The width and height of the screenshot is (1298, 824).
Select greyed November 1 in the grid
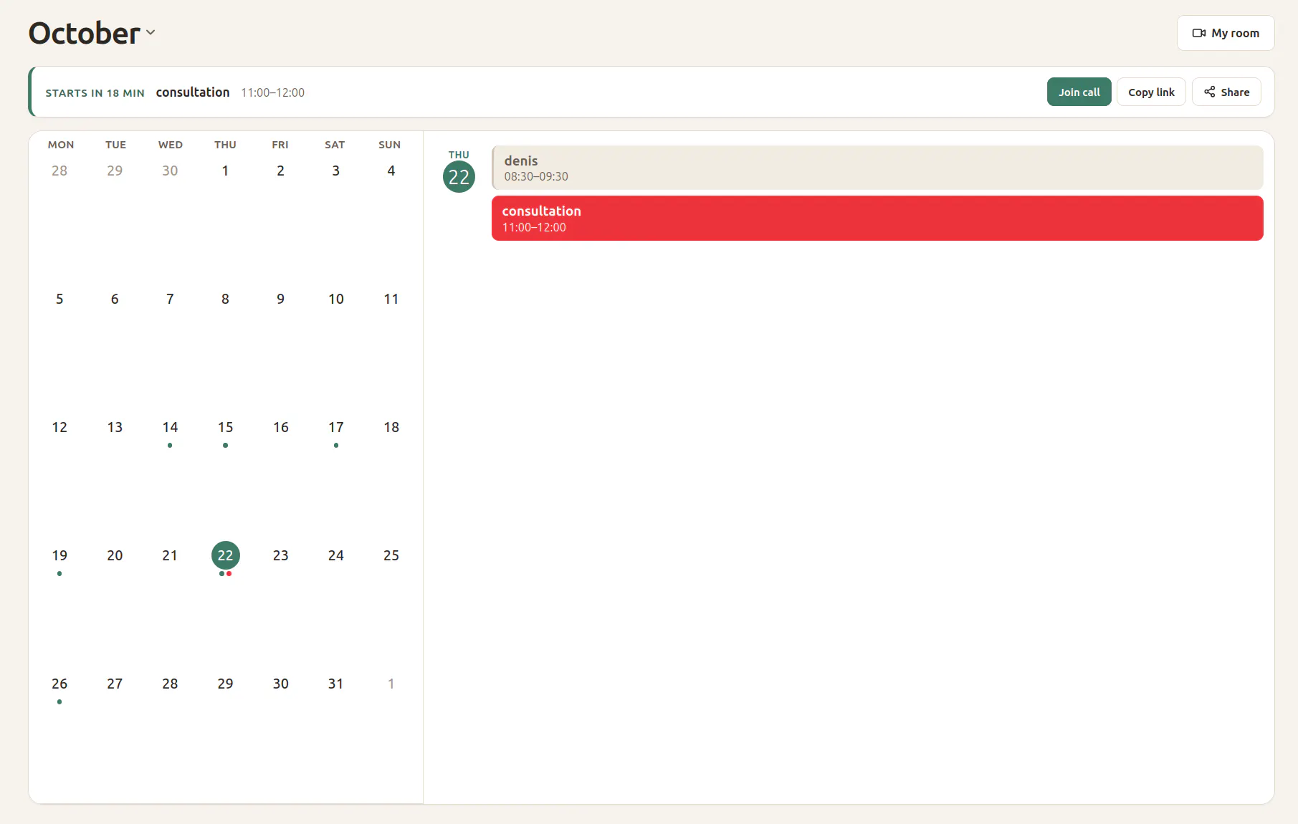391,684
